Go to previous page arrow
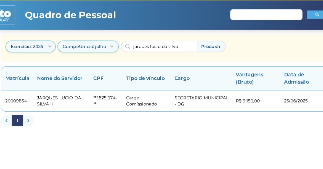 [6, 120]
